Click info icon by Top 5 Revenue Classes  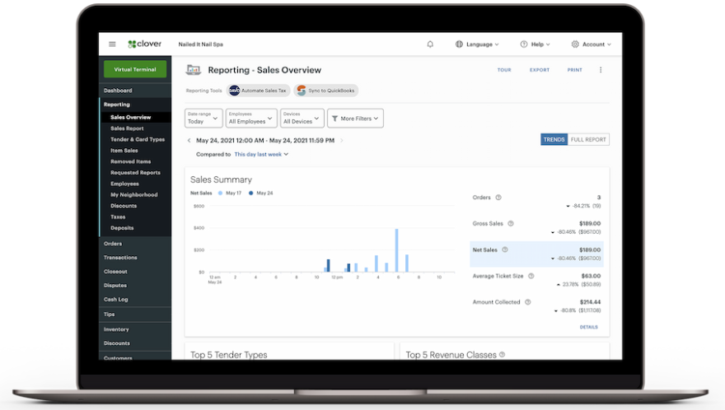tap(502, 355)
